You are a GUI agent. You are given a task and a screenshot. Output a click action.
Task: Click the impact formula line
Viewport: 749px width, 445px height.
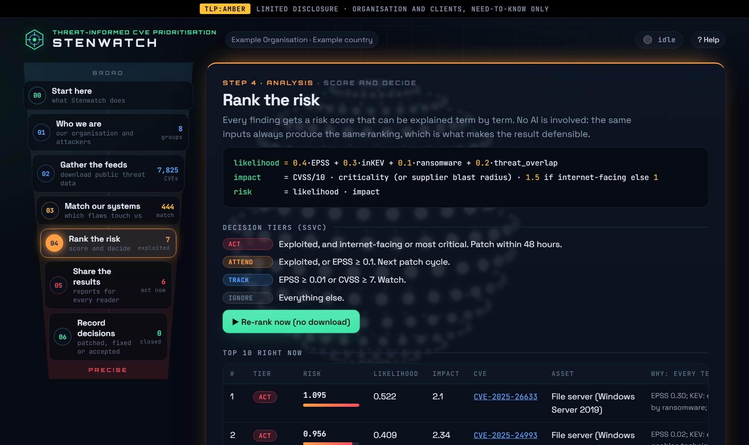[x=446, y=177]
